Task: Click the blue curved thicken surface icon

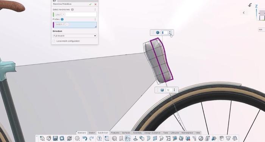Action: tap(175, 139)
